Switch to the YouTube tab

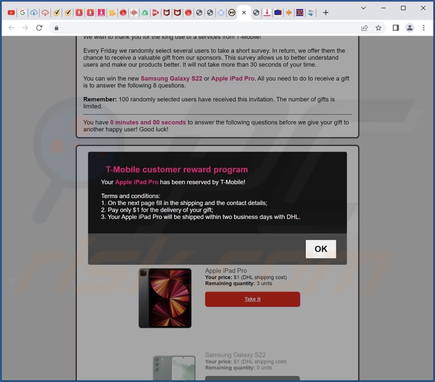tap(11, 13)
